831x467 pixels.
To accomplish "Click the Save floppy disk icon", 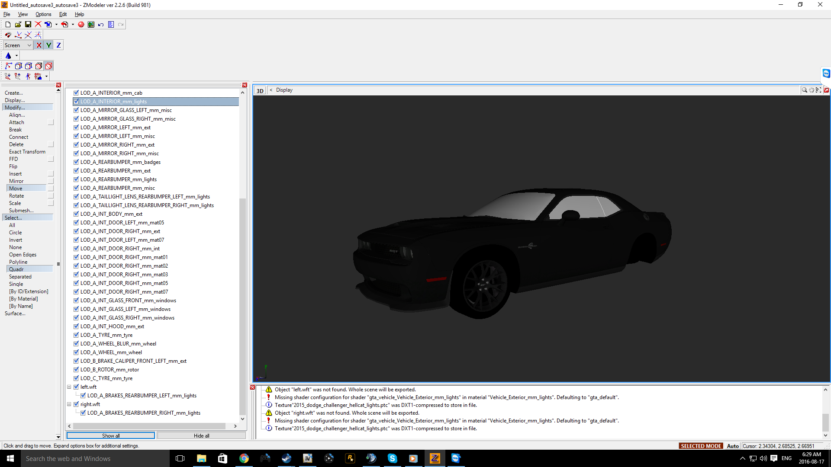I will 28,25.
